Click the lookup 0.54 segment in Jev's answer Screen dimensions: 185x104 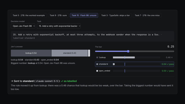pyautogui.click(x=31, y=53)
